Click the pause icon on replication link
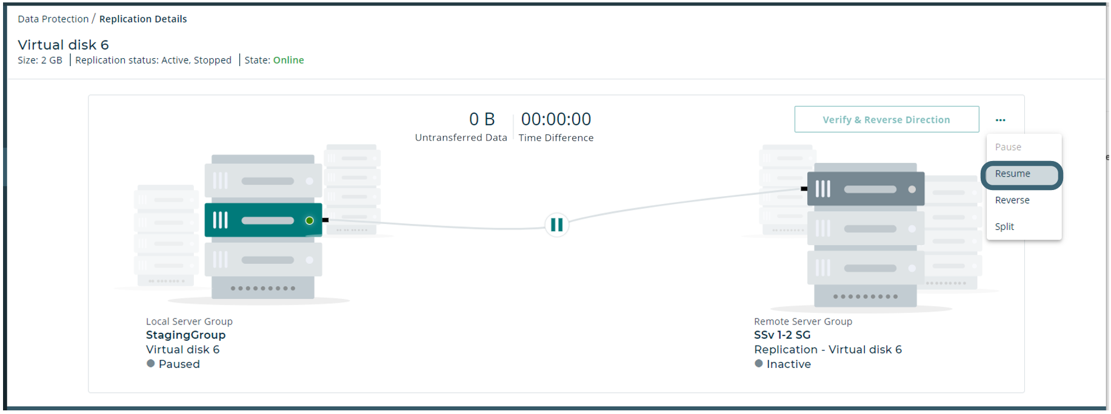 tap(556, 225)
